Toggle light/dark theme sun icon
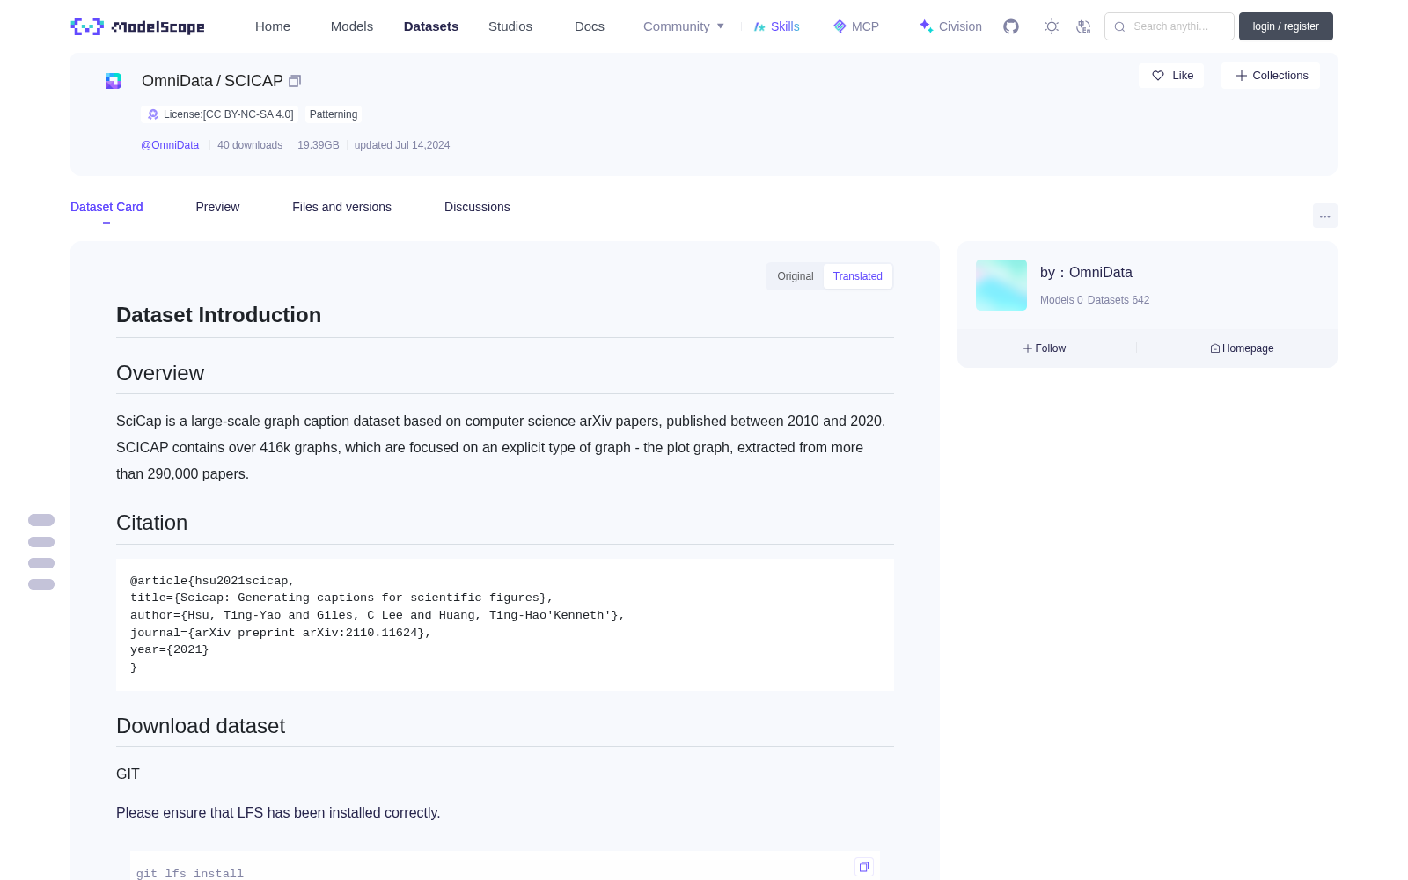Screen dimensions: 1408x880 click(x=1052, y=26)
